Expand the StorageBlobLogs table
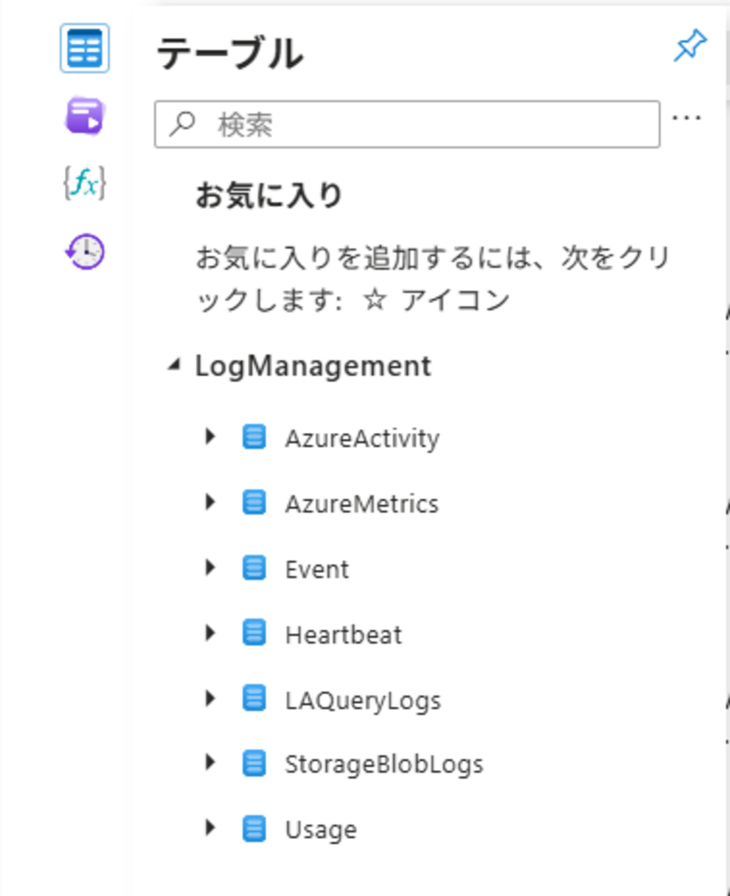The width and height of the screenshot is (730, 896). coord(211,762)
